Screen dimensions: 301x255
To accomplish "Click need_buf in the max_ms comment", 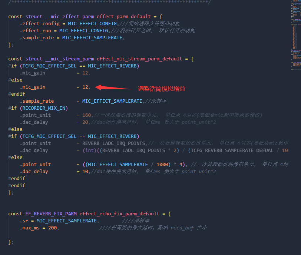I will pyautogui.click(x=182, y=228).
